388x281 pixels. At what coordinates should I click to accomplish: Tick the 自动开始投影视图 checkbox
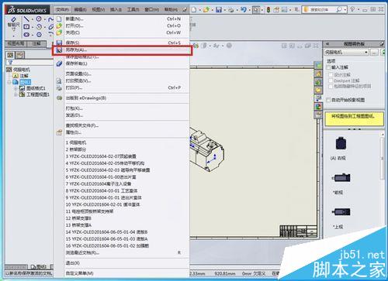328,100
